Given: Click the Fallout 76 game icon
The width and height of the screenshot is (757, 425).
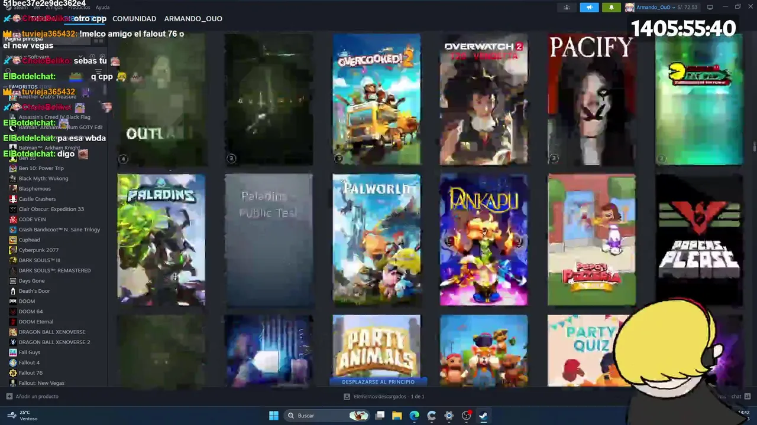Looking at the screenshot, I should [x=13, y=373].
